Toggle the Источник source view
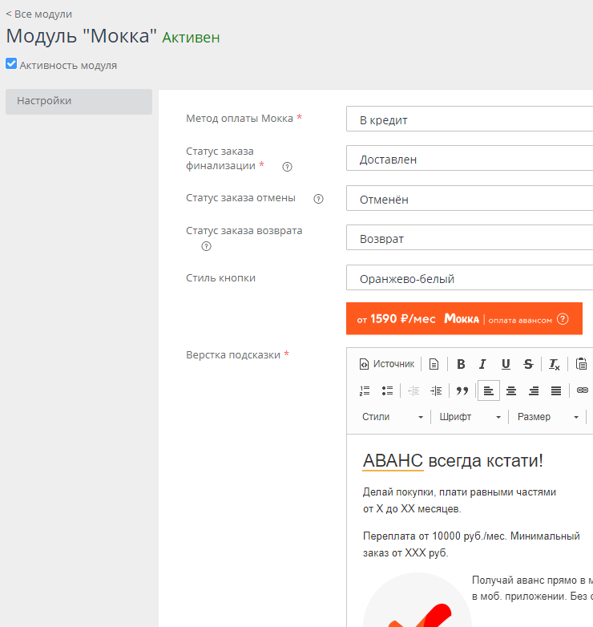The height and width of the screenshot is (627, 593). [x=386, y=364]
